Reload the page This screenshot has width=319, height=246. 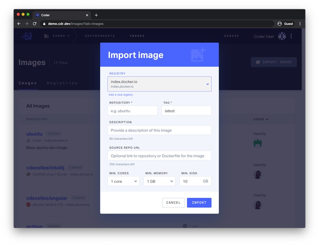point(34,24)
